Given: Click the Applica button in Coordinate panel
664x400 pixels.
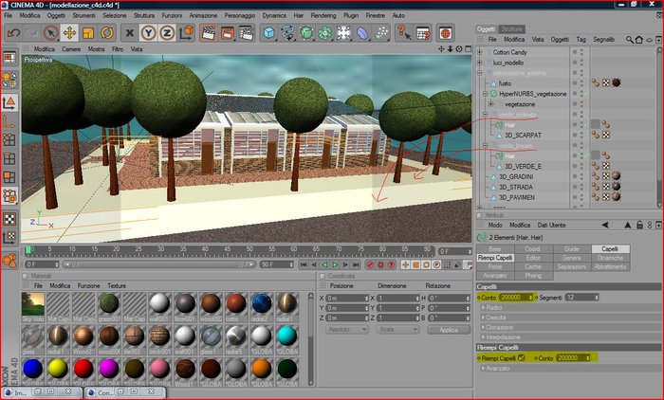Looking at the screenshot, I should 449,330.
